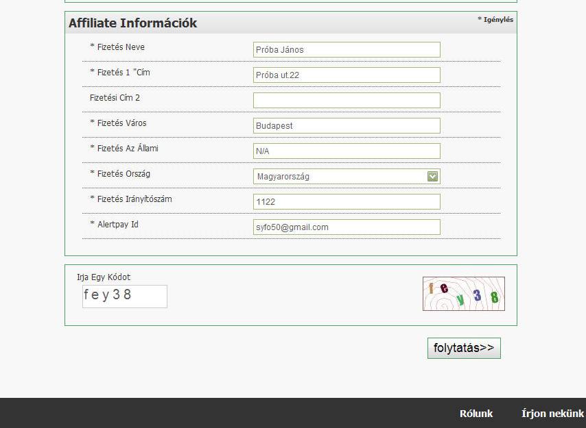
Task: Click the Fizetés Az Állami field
Action: [x=347, y=151]
